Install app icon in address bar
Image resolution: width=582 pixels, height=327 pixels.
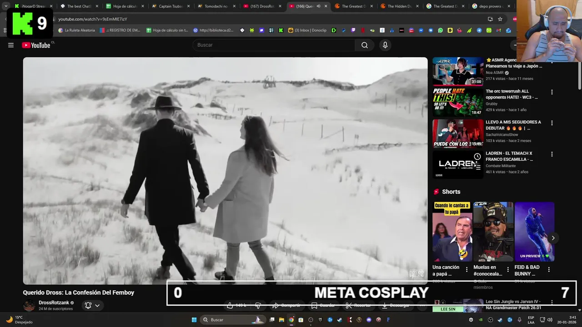point(490,19)
